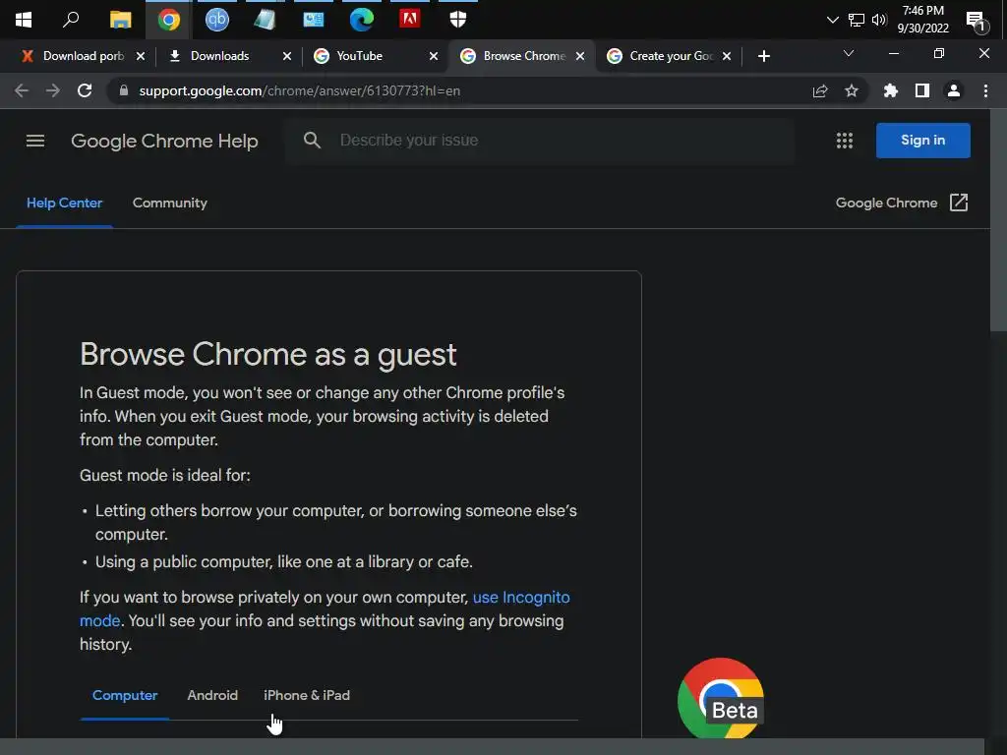Screen dimensions: 1007x755
Task: Close the Browse Chrome tab
Action: [x=580, y=56]
